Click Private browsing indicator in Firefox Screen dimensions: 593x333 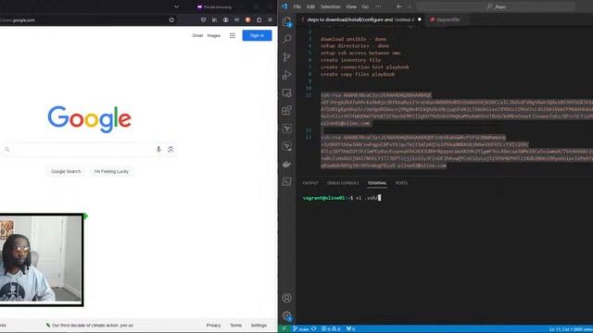pyautogui.click(x=214, y=6)
